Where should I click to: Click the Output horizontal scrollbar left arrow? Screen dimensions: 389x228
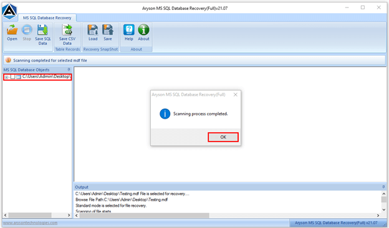coord(77,216)
